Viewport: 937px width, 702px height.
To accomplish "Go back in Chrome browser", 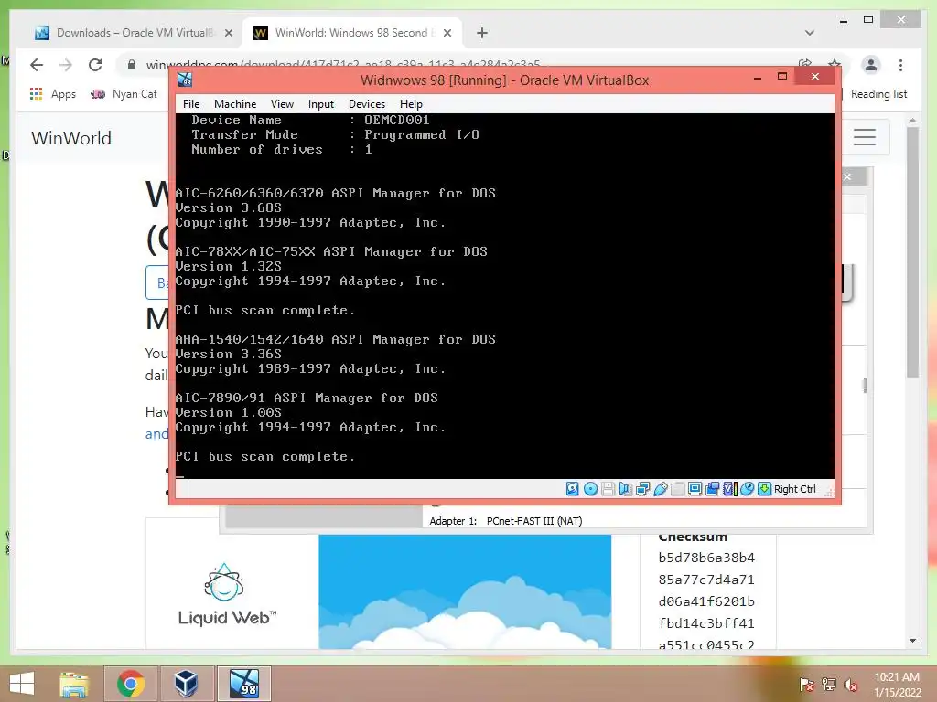I will [37, 65].
